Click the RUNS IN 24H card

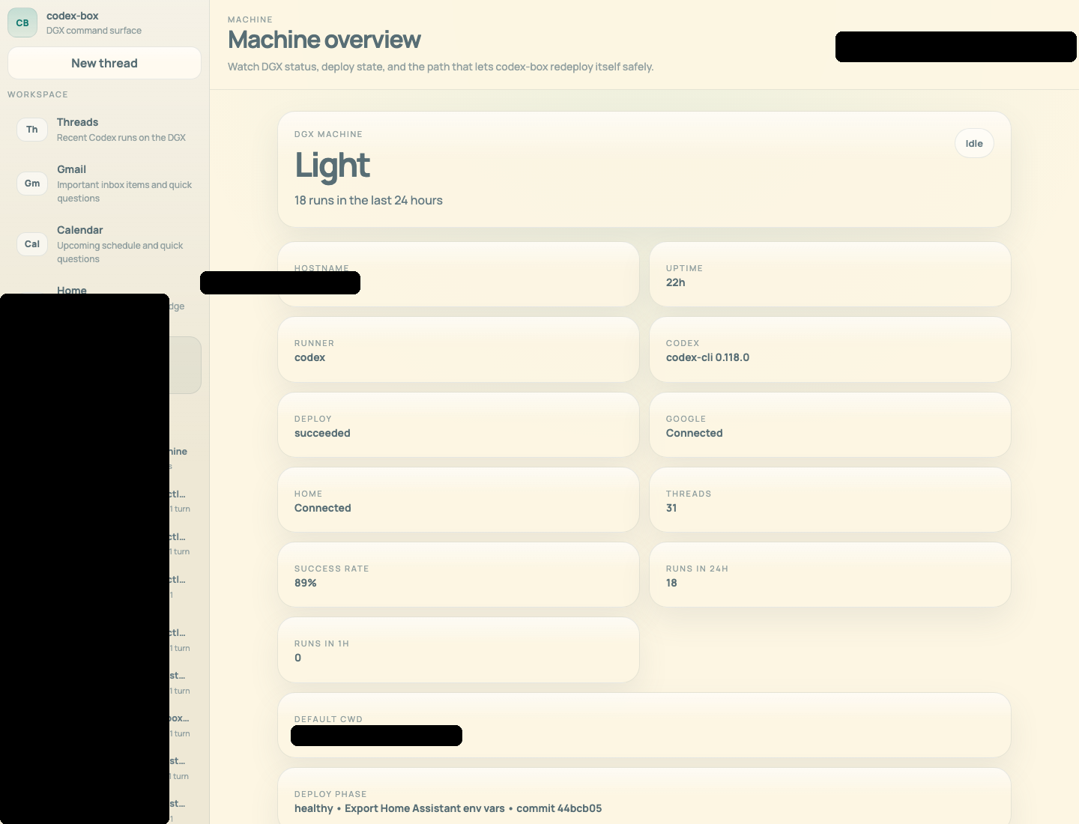(829, 575)
